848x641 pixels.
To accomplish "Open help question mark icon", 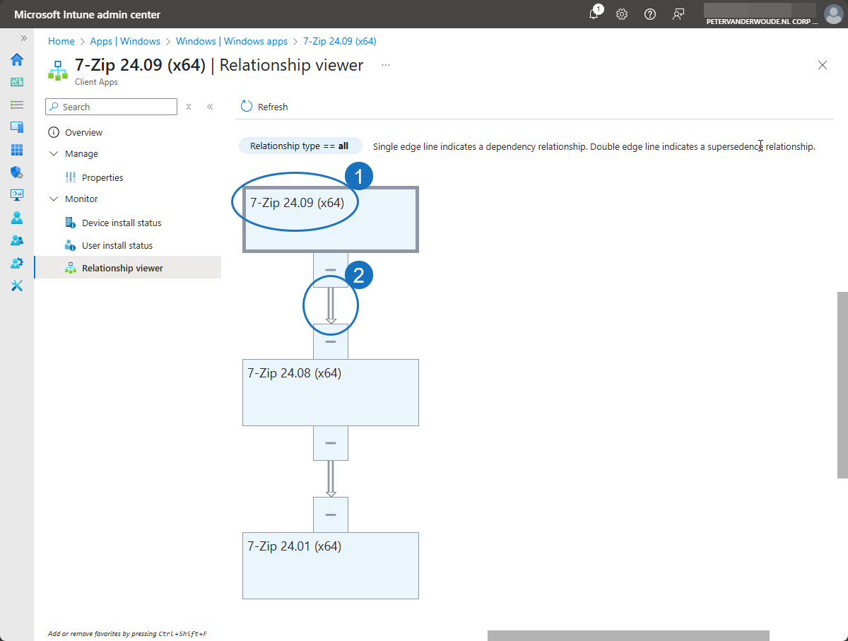I will [x=650, y=14].
